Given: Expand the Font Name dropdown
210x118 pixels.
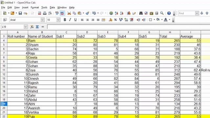Looking at the screenshot, I should pos(43,20).
